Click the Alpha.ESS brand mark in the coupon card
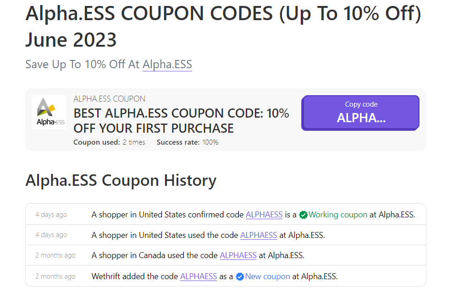Screen dimensions: 452x297 coord(49,112)
